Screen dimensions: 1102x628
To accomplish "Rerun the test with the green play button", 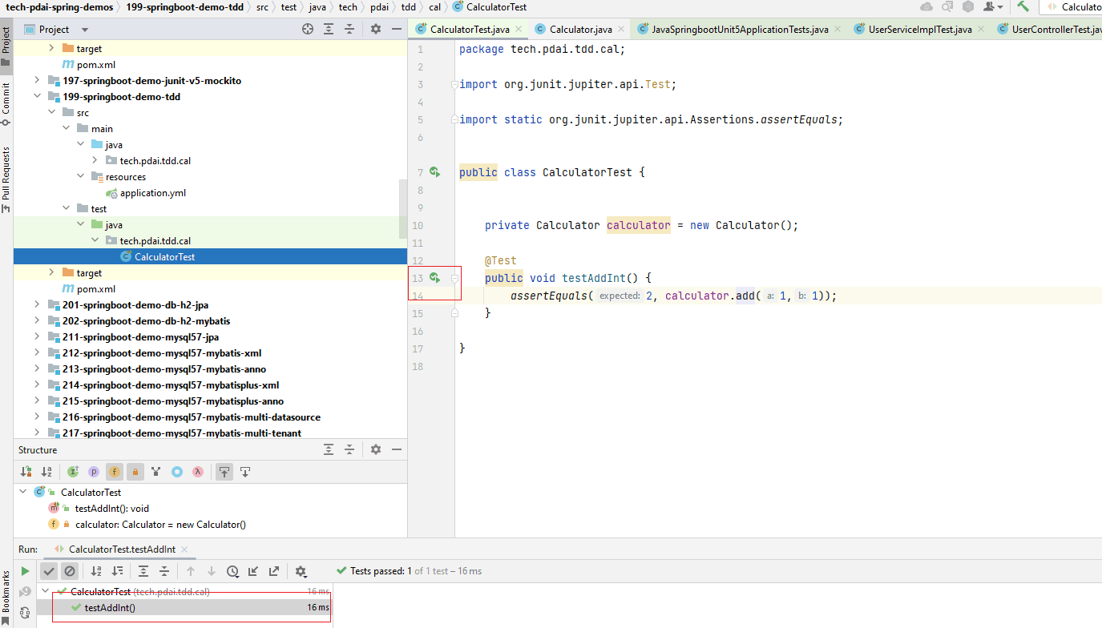I will coord(26,571).
